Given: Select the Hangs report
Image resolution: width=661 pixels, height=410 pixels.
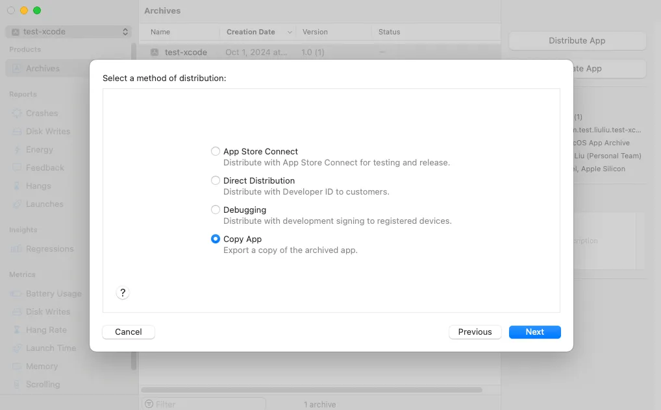Looking at the screenshot, I should (x=41, y=186).
